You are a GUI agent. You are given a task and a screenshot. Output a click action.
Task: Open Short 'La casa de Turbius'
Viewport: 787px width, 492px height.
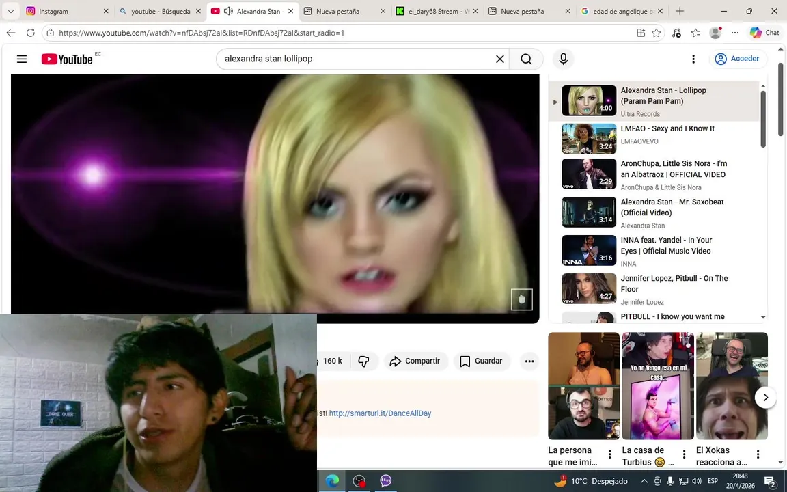pos(657,386)
